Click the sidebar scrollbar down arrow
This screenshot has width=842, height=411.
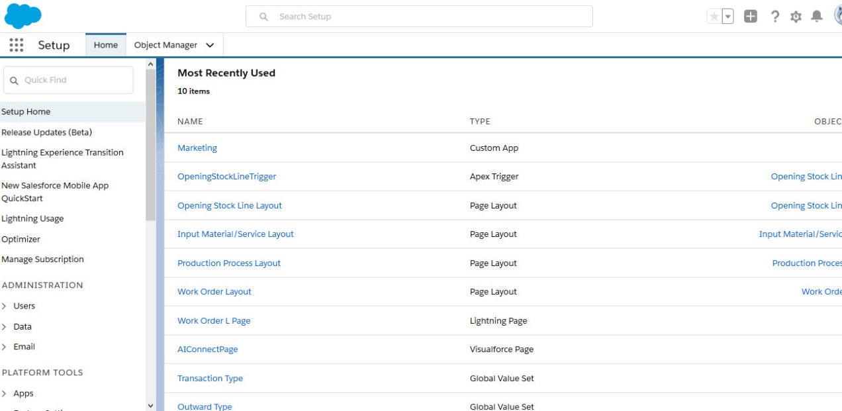(150, 405)
